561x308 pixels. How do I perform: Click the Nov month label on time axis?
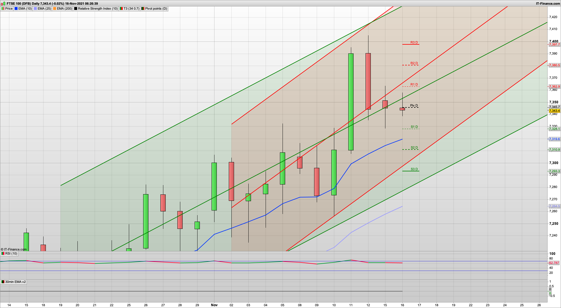214,305
